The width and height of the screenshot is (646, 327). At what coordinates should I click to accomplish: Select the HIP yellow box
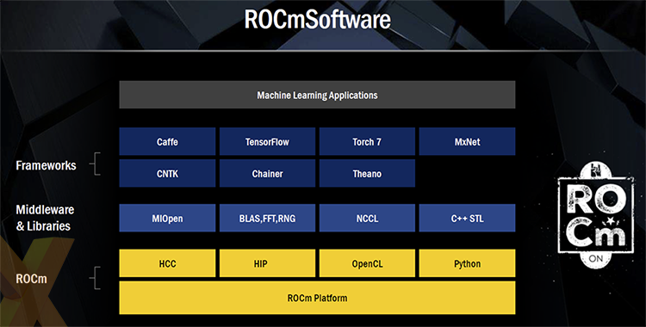pos(267,263)
